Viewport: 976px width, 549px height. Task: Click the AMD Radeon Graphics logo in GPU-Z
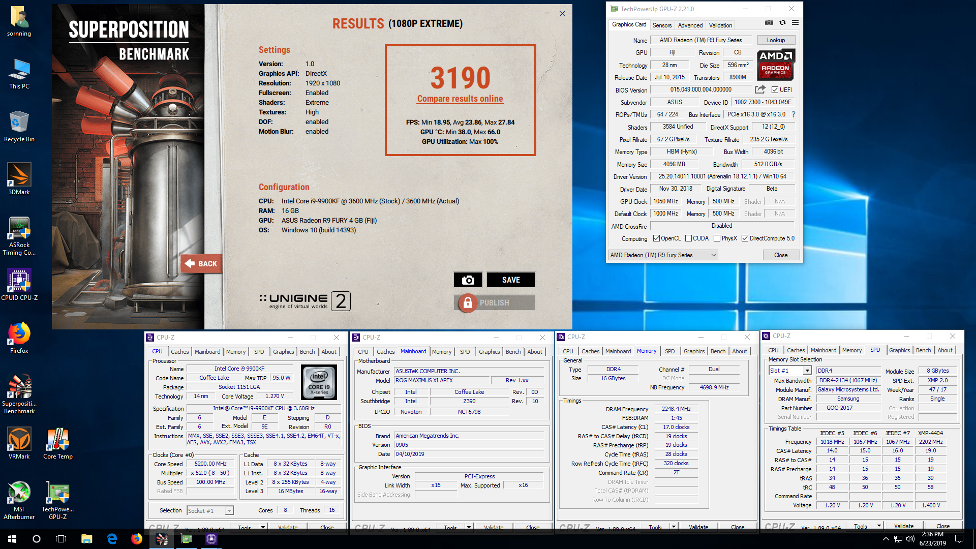[x=775, y=65]
